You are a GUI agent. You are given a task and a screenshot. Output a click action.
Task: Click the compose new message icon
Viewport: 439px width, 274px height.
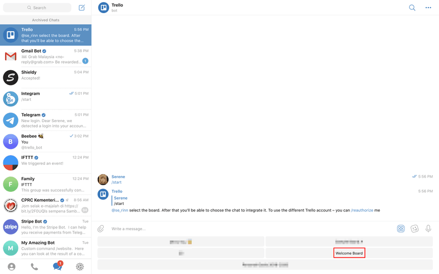tap(82, 8)
